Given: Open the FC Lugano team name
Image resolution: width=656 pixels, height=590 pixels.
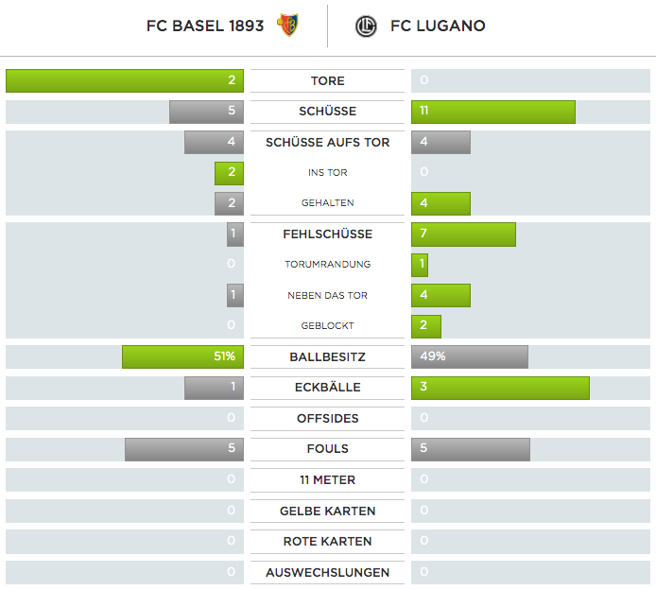Looking at the screenshot, I should pos(438,26).
